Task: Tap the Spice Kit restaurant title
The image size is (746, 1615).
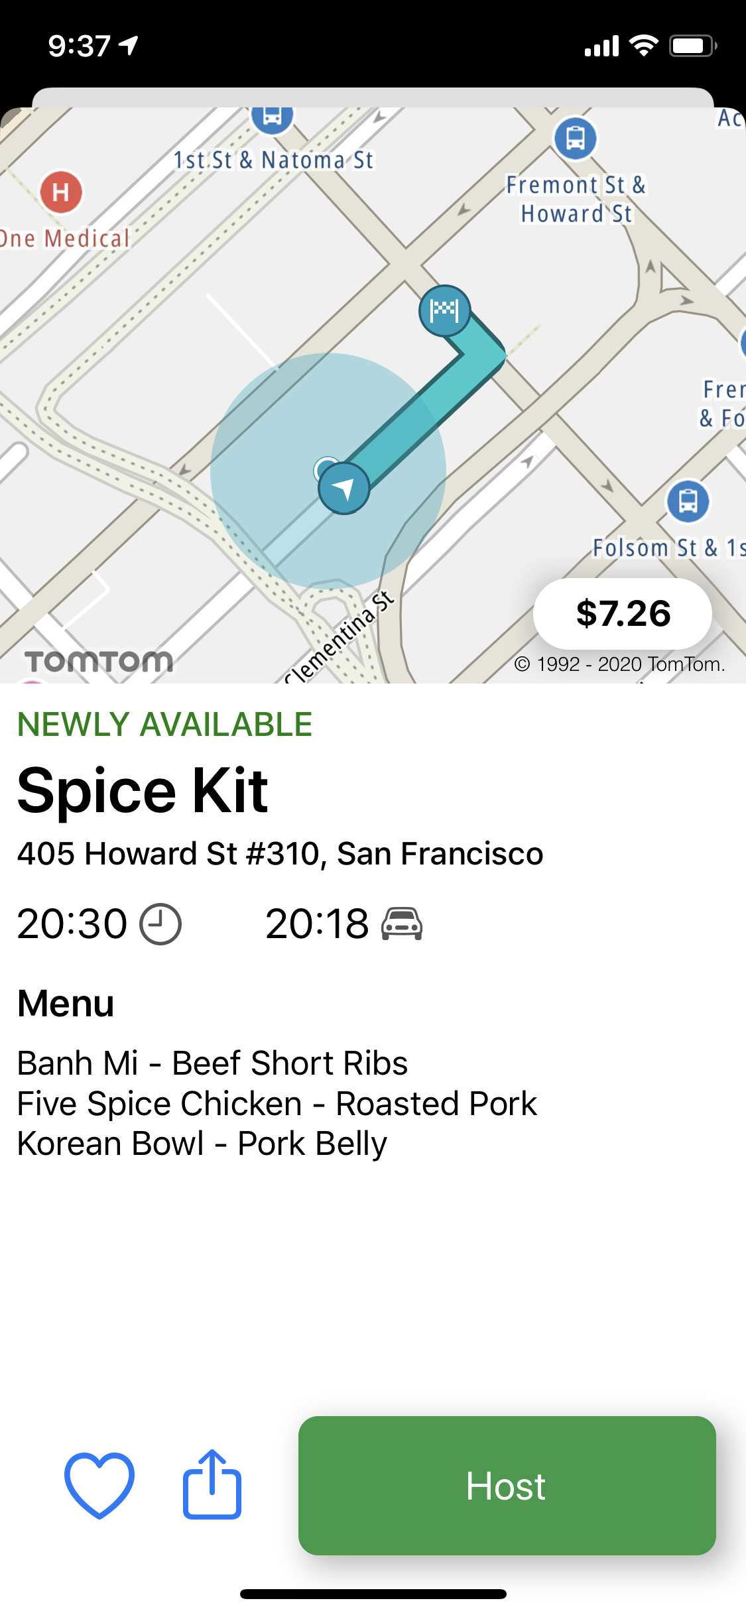Action: (x=143, y=790)
